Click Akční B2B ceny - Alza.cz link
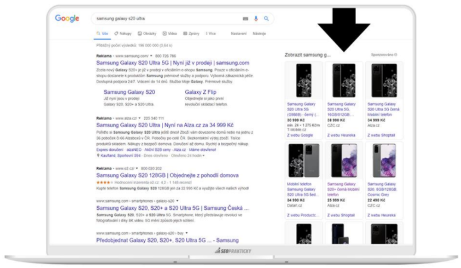 pos(165,150)
